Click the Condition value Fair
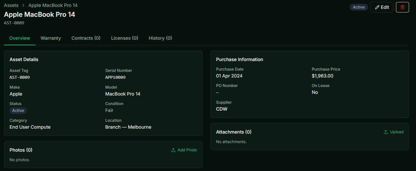416x171 pixels. (109, 110)
